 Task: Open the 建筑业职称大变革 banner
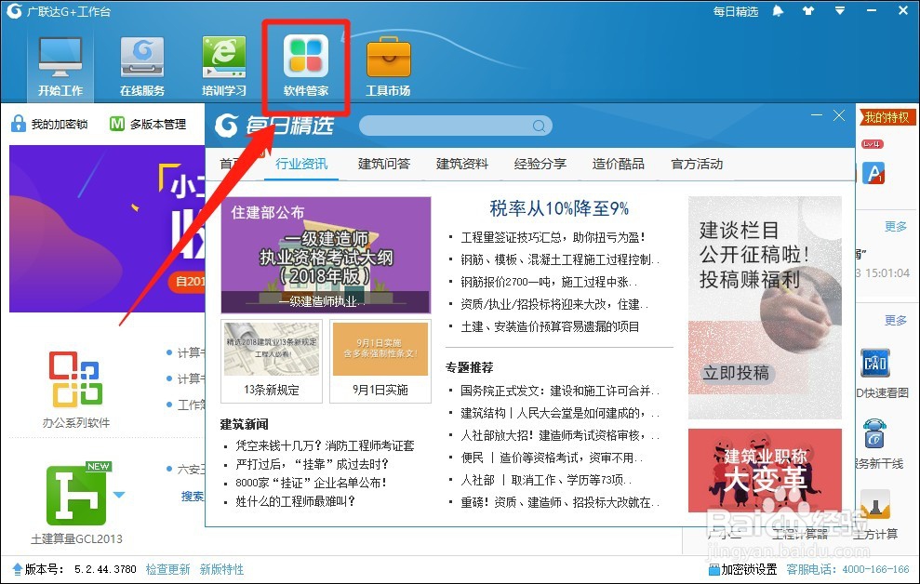point(765,471)
